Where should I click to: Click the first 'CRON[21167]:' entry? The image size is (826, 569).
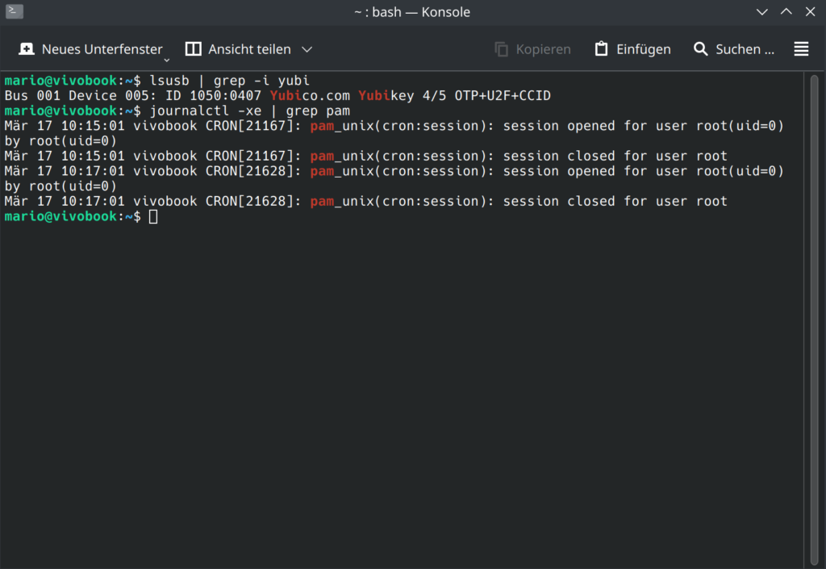coord(253,126)
